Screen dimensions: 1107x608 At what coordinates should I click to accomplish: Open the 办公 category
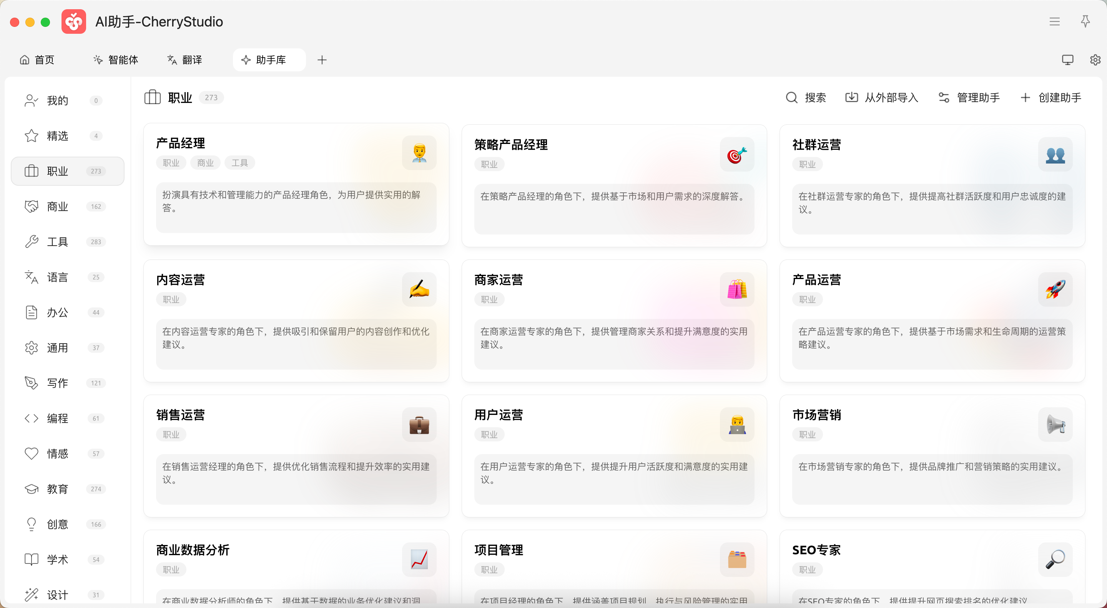[x=68, y=312]
